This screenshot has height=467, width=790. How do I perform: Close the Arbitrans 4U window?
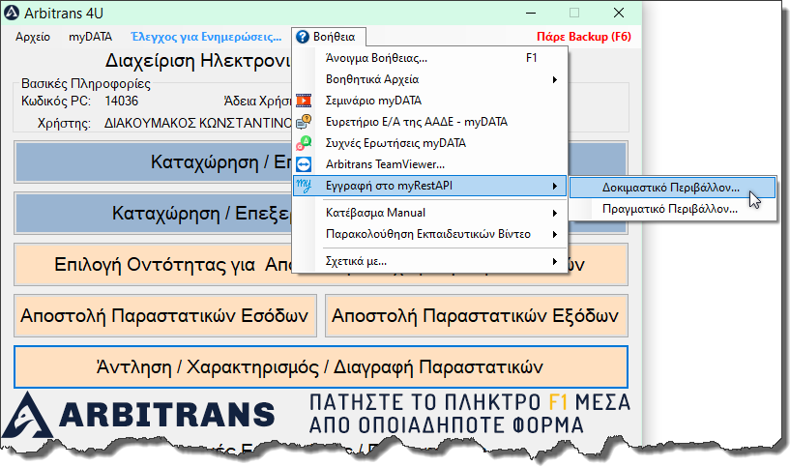tap(619, 14)
